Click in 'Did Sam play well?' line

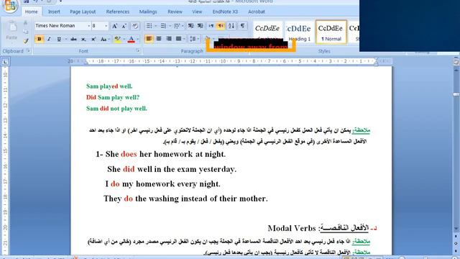point(113,97)
